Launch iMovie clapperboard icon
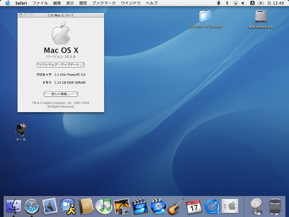 [x=140, y=207]
